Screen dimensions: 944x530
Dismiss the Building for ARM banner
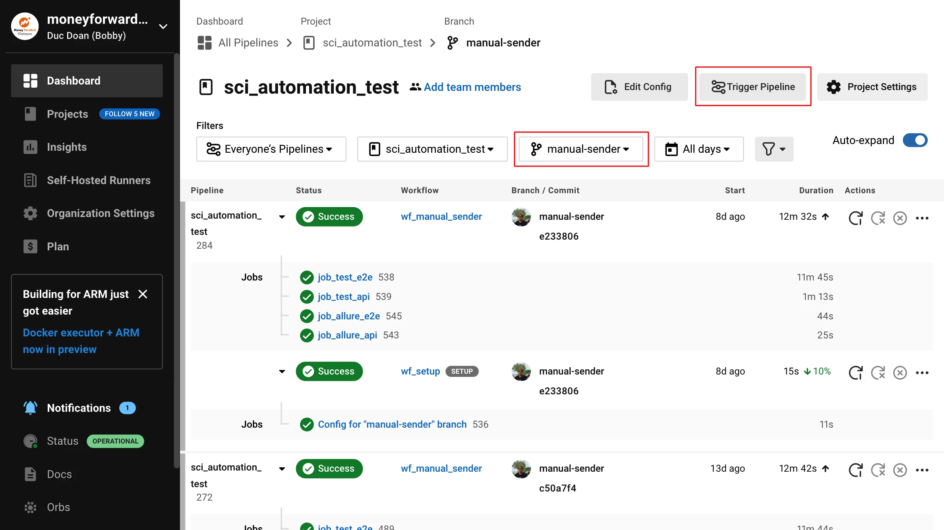[x=143, y=294]
